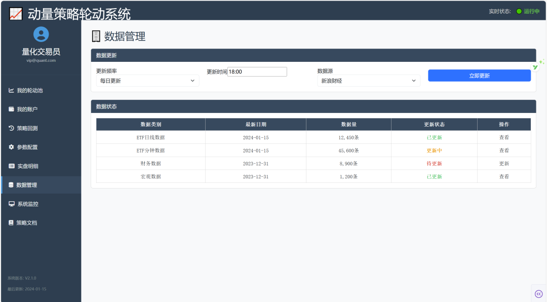Screen dimensions: 547x302
Task: Select the 我的轮动池 line chart icon
Action: click(x=11, y=90)
